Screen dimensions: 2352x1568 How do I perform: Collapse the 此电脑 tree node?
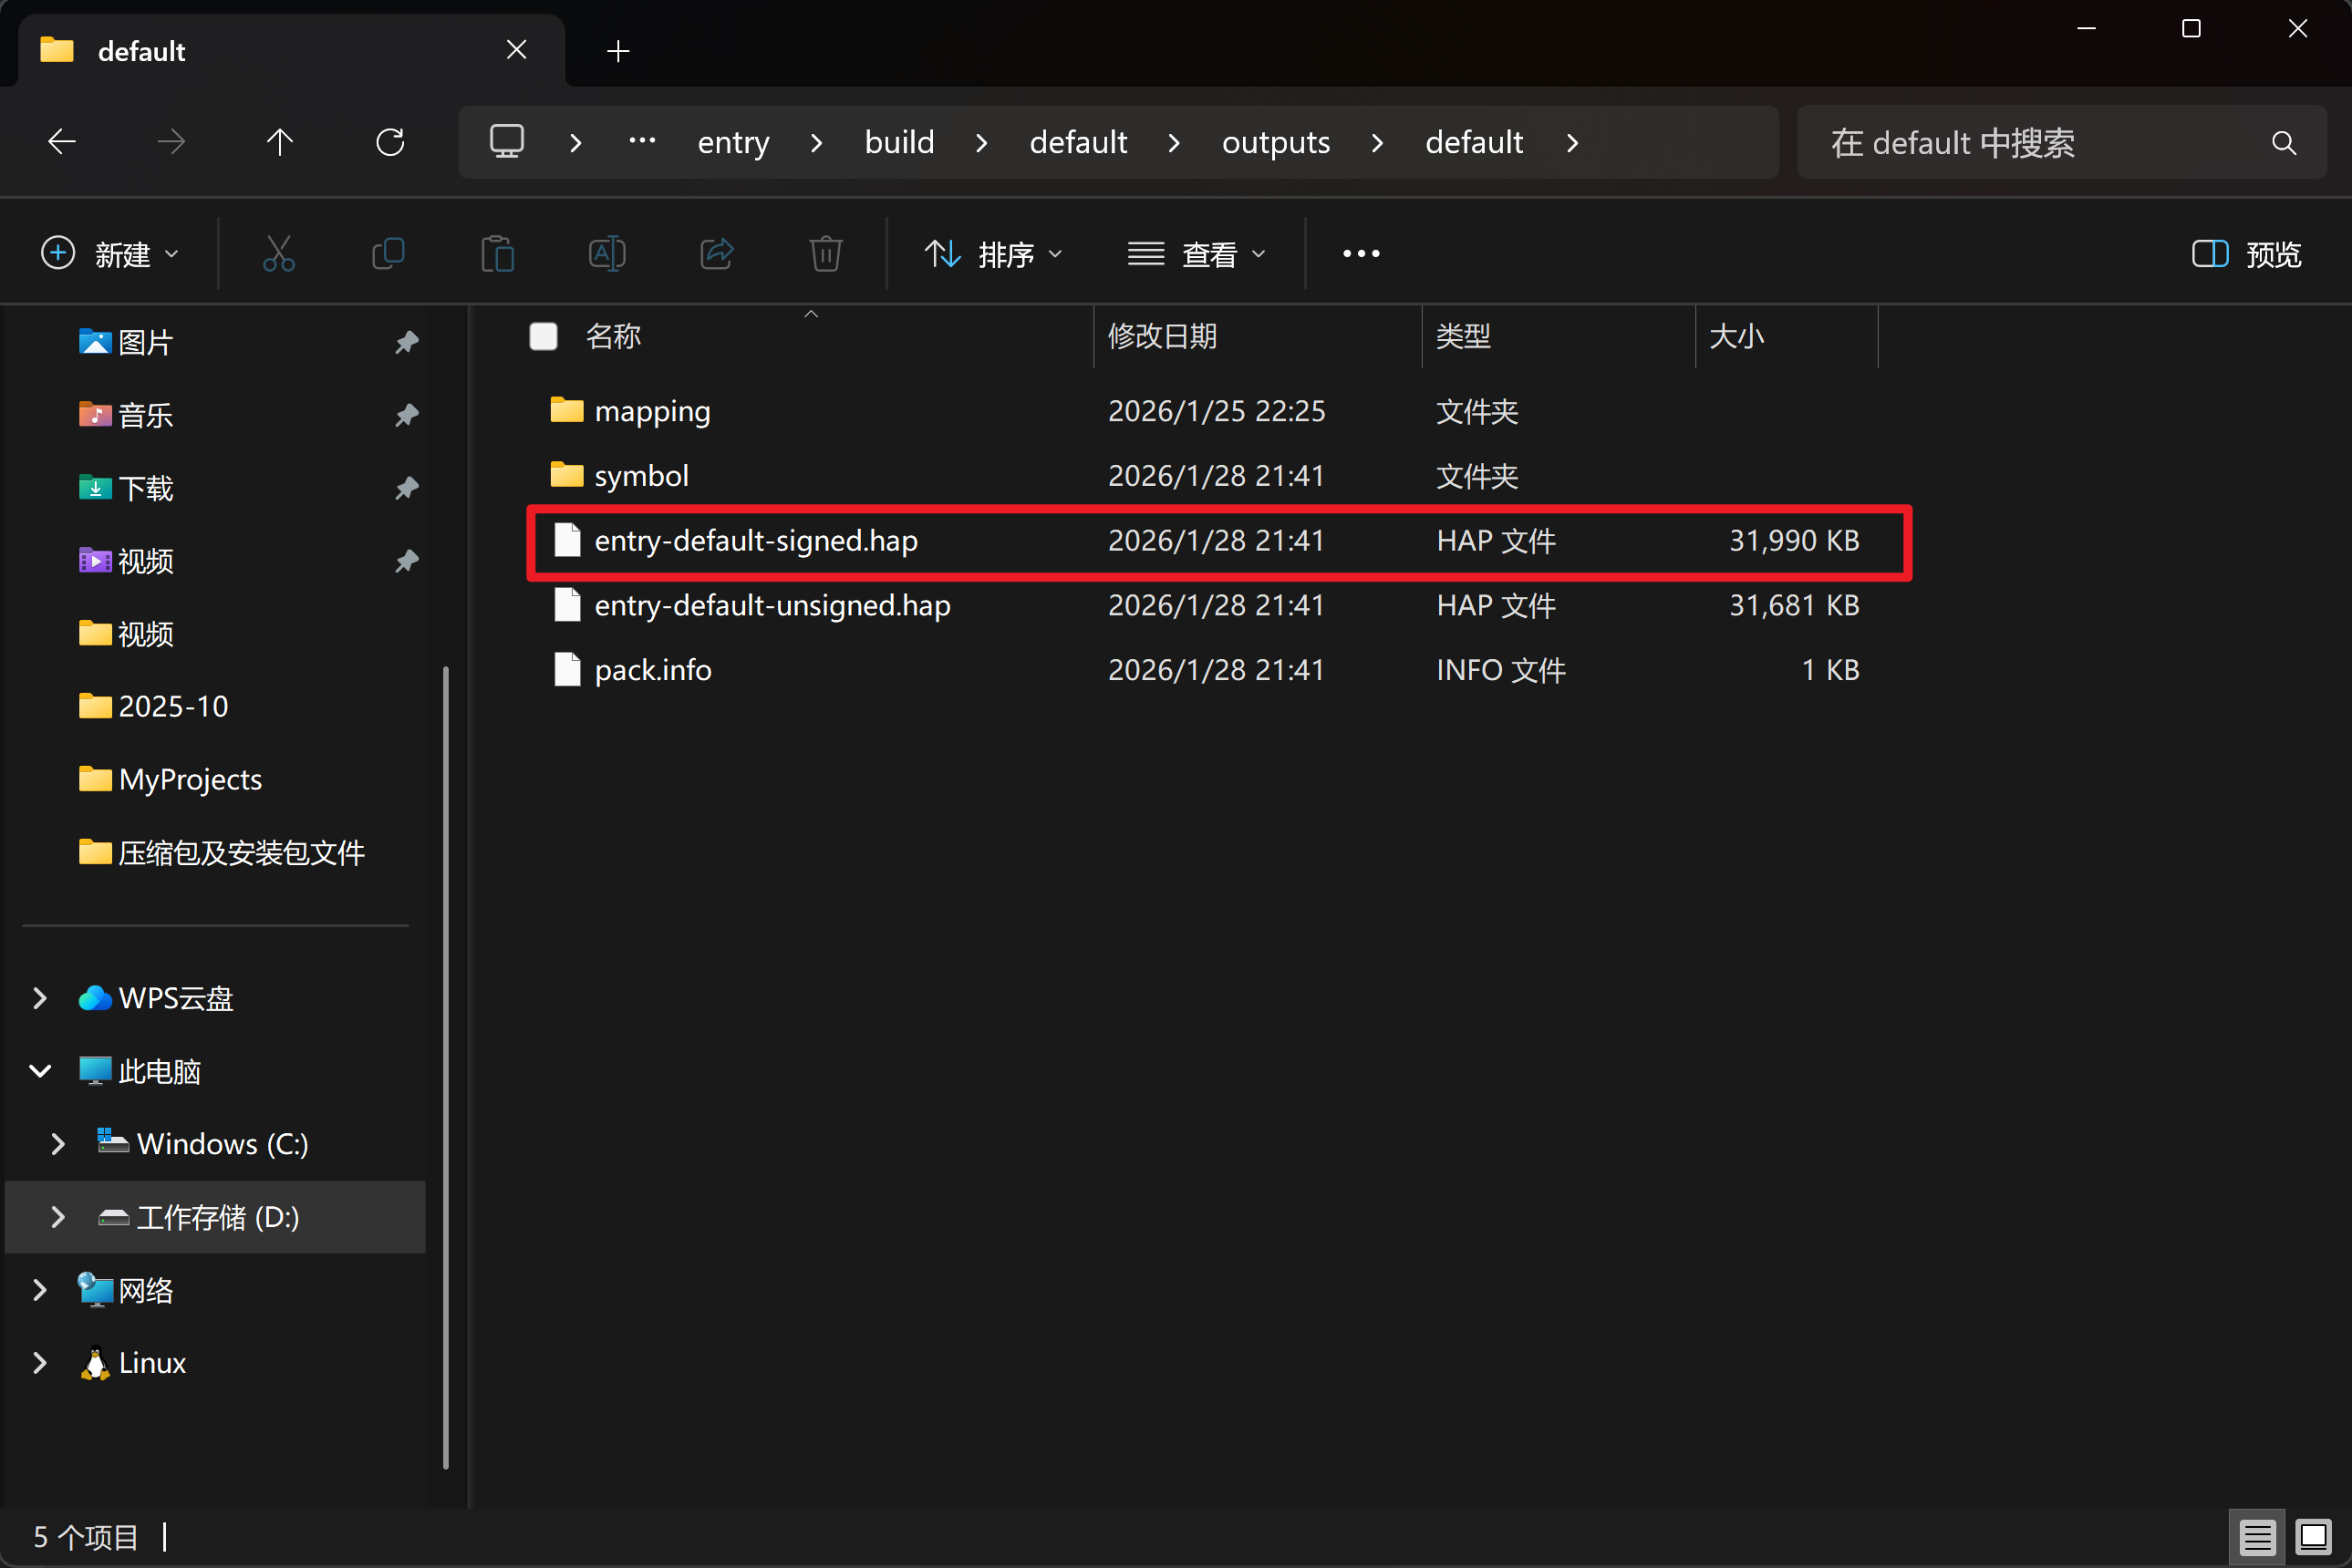(x=40, y=1071)
